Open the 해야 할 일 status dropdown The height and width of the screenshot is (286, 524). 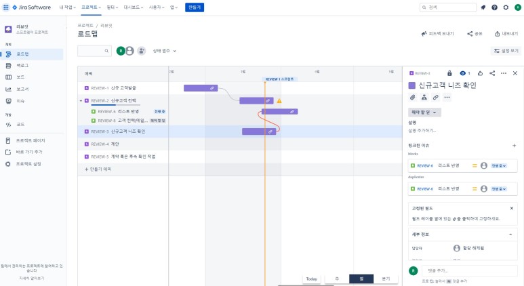tap(424, 112)
